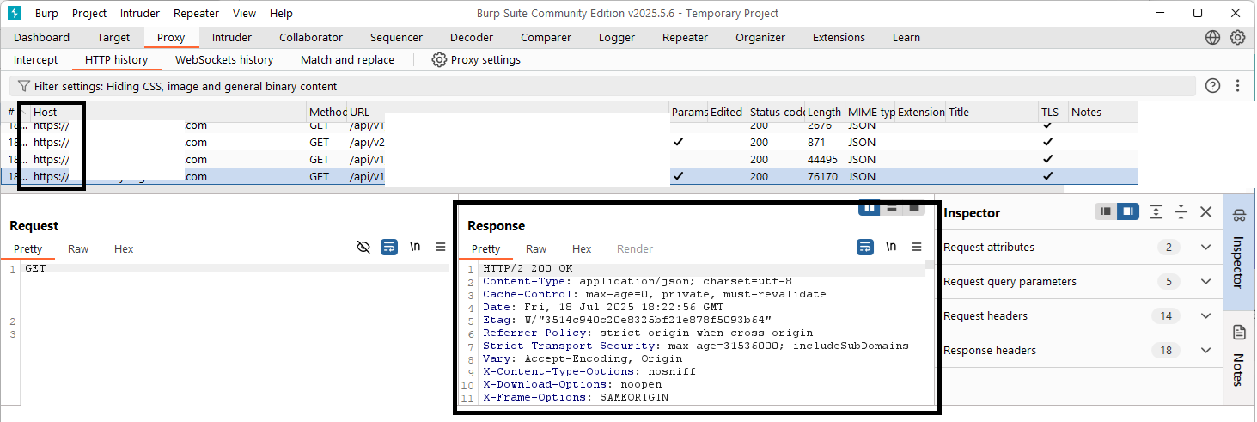1257x422 pixels.
Task: Switch Response view to Raw
Action: [536, 248]
